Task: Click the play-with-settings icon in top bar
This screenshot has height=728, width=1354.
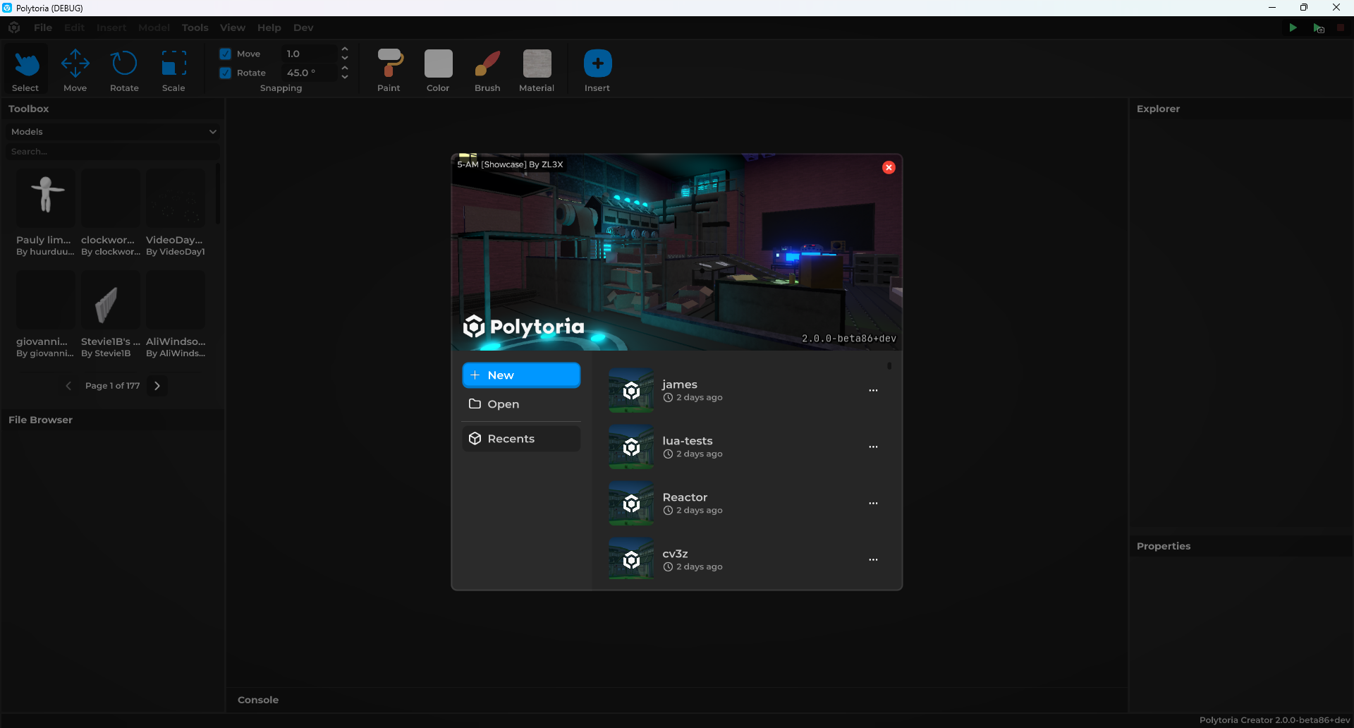Action: click(x=1318, y=28)
